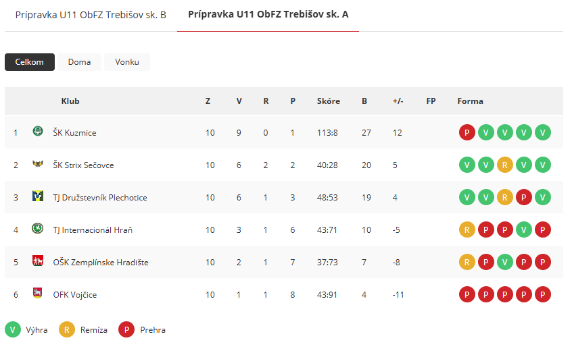
Task: Click the green V form badge for Zemplínske Hradište
Action: [505, 262]
